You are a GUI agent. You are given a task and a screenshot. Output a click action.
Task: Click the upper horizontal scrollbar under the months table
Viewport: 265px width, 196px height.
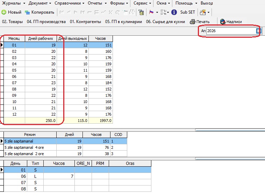(x=230, y=130)
